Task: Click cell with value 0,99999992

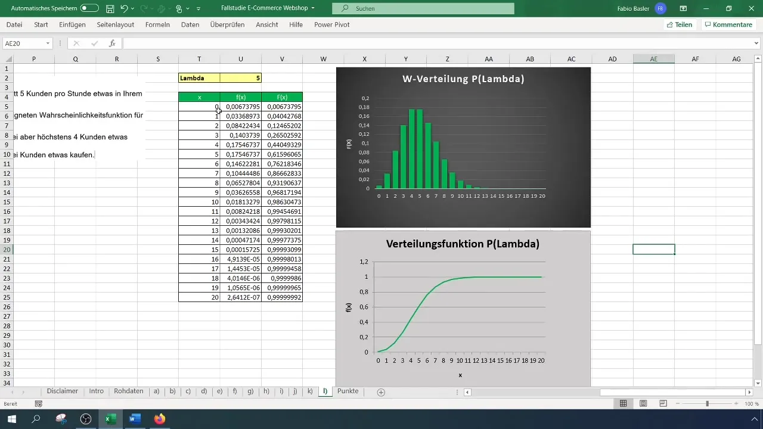Action: 282,297
